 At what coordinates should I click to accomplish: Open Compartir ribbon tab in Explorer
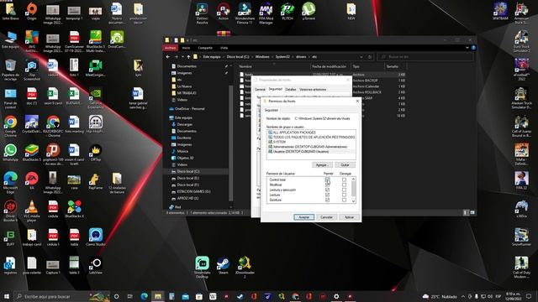pyautogui.click(x=205, y=48)
